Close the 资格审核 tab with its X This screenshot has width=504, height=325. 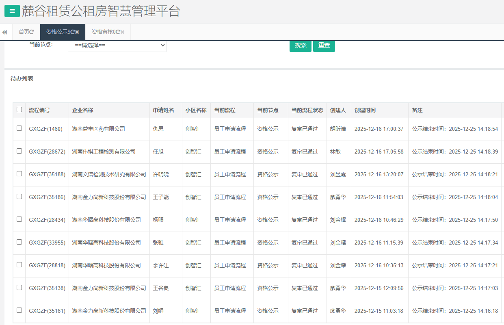click(x=123, y=32)
